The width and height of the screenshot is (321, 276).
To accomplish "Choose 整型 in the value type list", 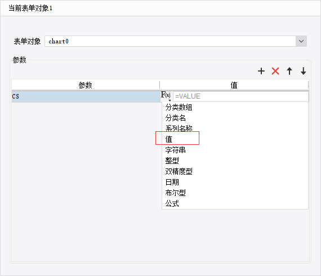I will coord(235,161).
